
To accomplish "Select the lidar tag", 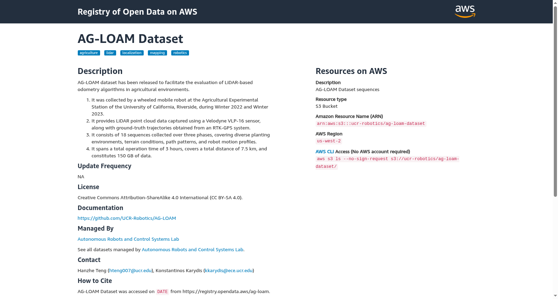I will [110, 53].
